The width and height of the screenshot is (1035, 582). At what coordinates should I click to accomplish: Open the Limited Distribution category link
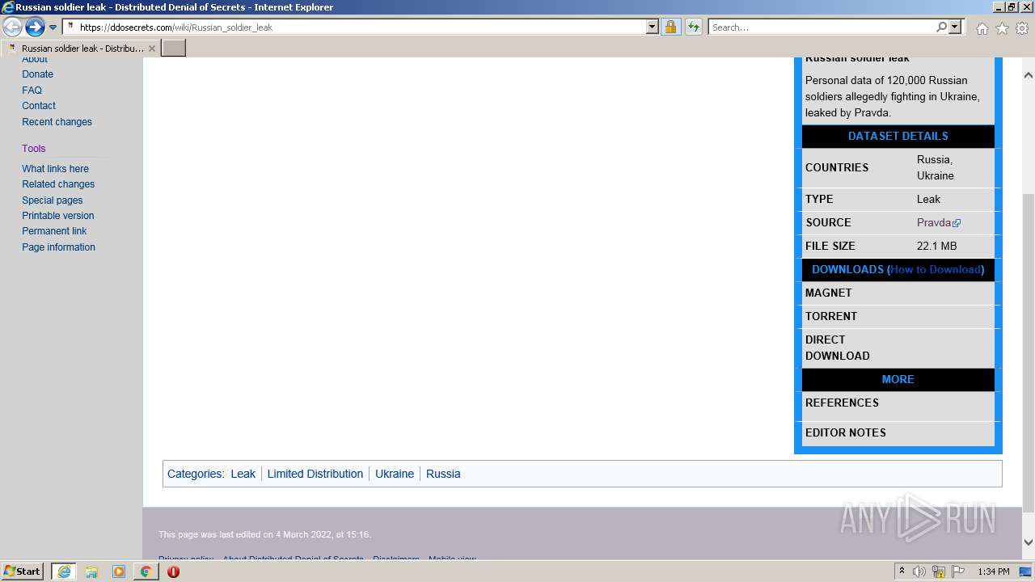tap(315, 474)
